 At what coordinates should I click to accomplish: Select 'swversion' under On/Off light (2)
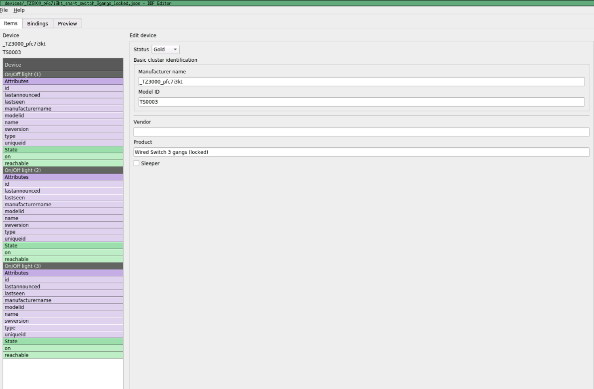coord(63,225)
